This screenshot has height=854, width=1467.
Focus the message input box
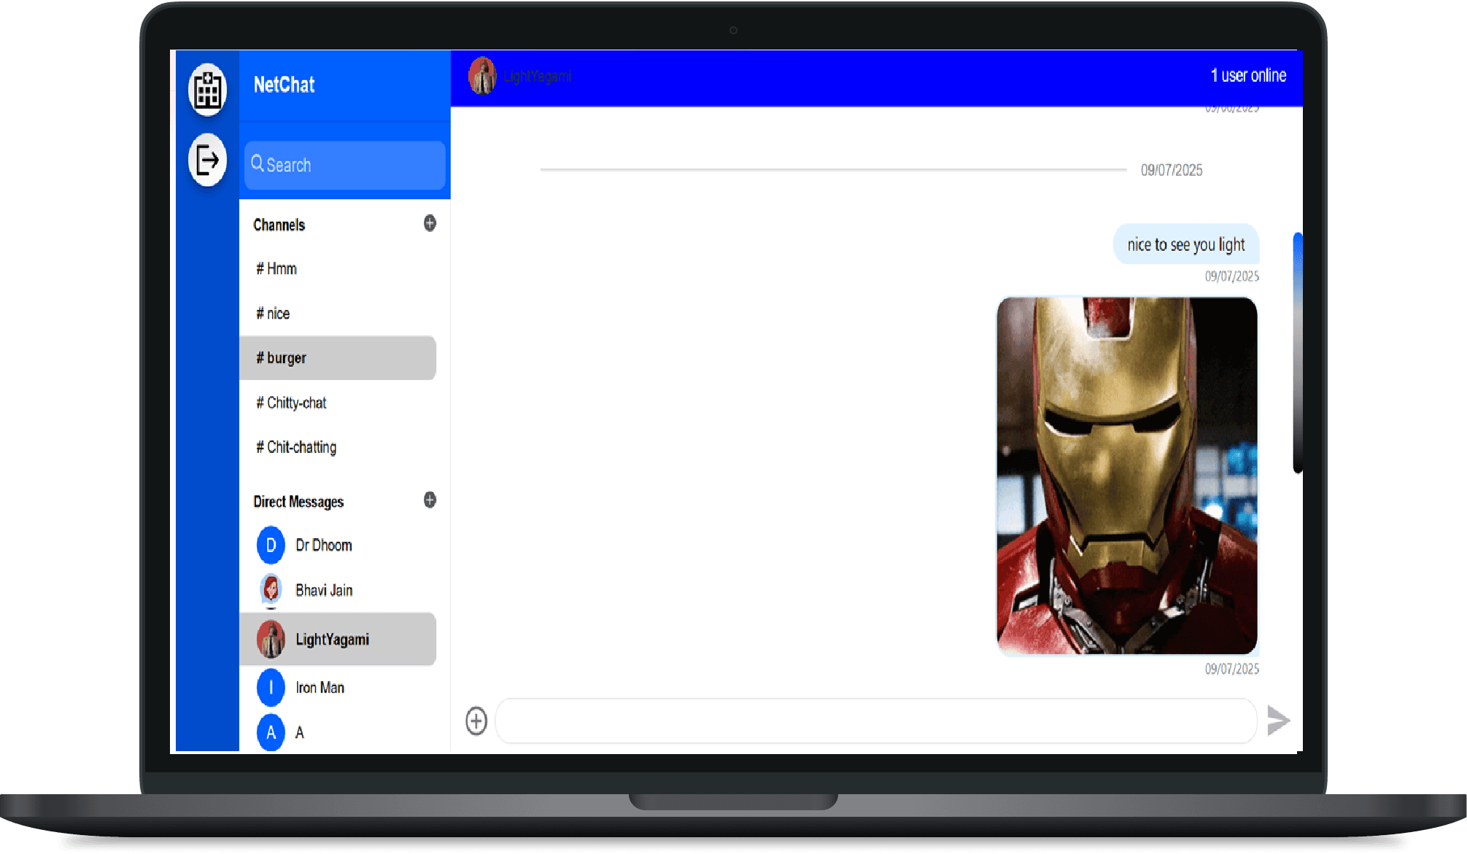876,721
